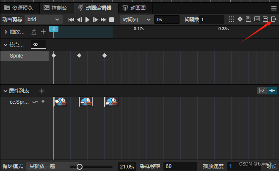Click the timeline zoom slider handle
This screenshot has width=279, height=171.
click(x=80, y=167)
